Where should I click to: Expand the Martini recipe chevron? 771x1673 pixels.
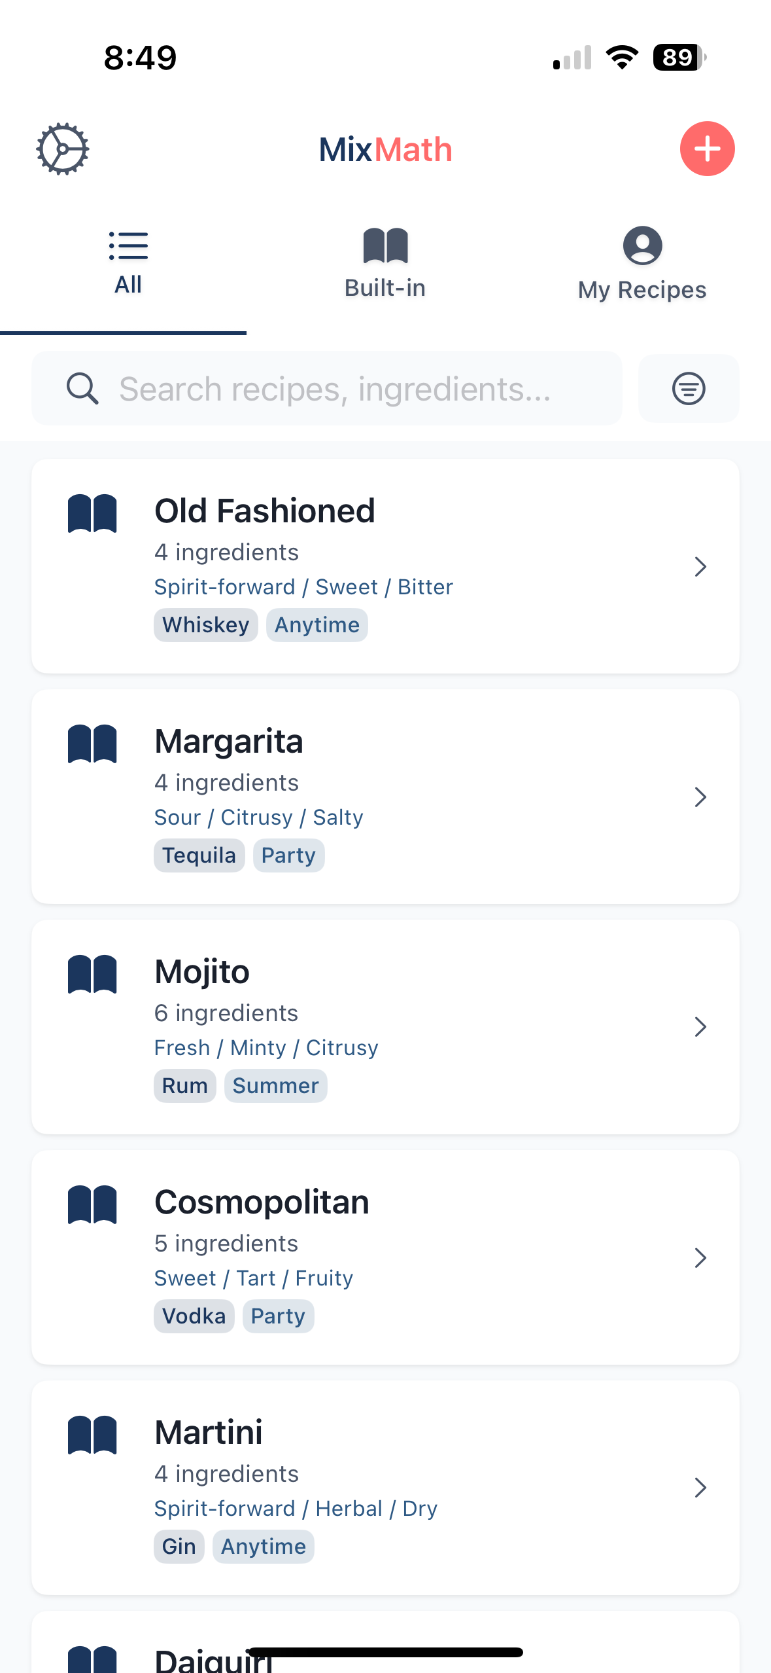700,1488
